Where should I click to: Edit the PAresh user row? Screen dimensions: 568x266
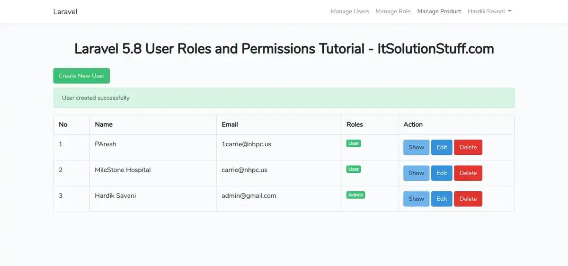click(x=442, y=147)
